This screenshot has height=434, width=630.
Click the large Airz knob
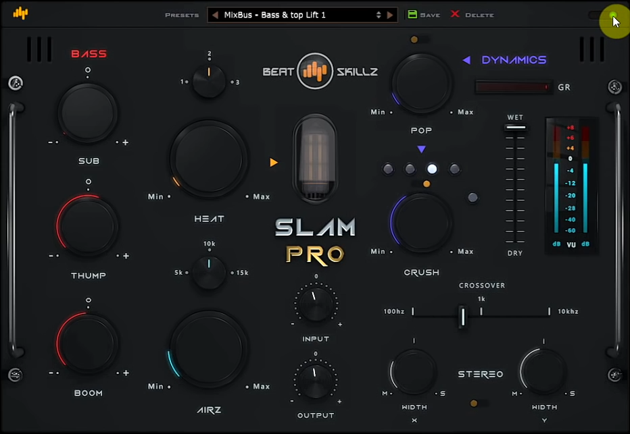pos(208,349)
